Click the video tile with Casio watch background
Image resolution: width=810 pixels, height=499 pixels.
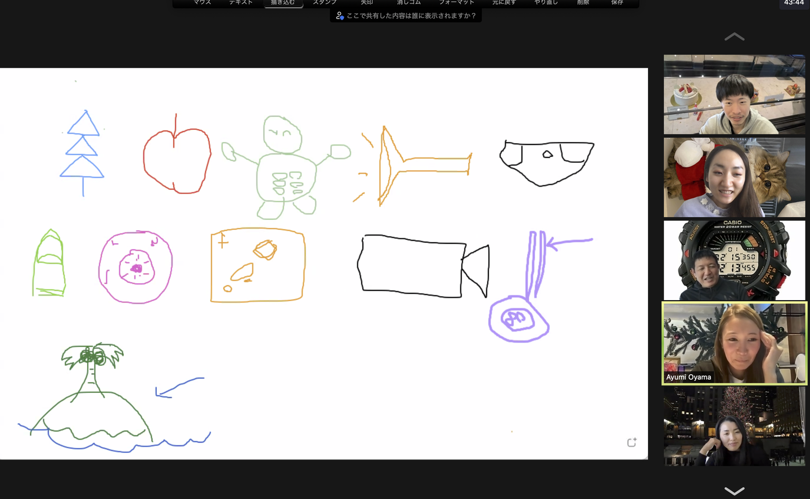(x=734, y=260)
